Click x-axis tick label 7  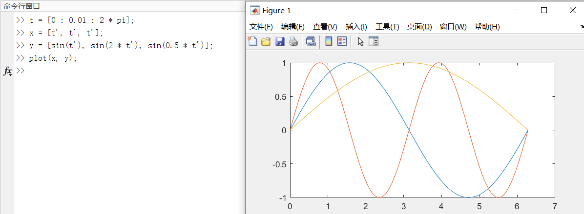[x=555, y=206]
